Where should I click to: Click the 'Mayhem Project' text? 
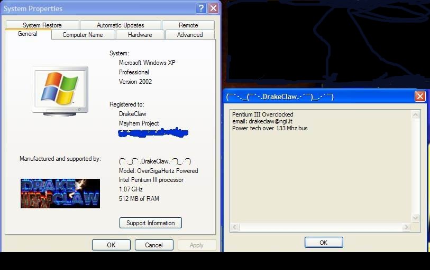point(139,123)
